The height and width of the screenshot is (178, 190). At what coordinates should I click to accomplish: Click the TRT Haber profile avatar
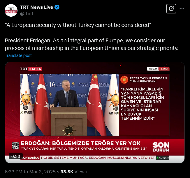coord(11,10)
